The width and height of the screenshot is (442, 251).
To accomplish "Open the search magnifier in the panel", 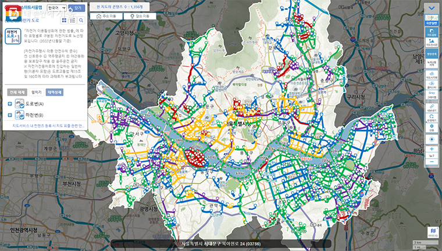I will click(x=81, y=20).
